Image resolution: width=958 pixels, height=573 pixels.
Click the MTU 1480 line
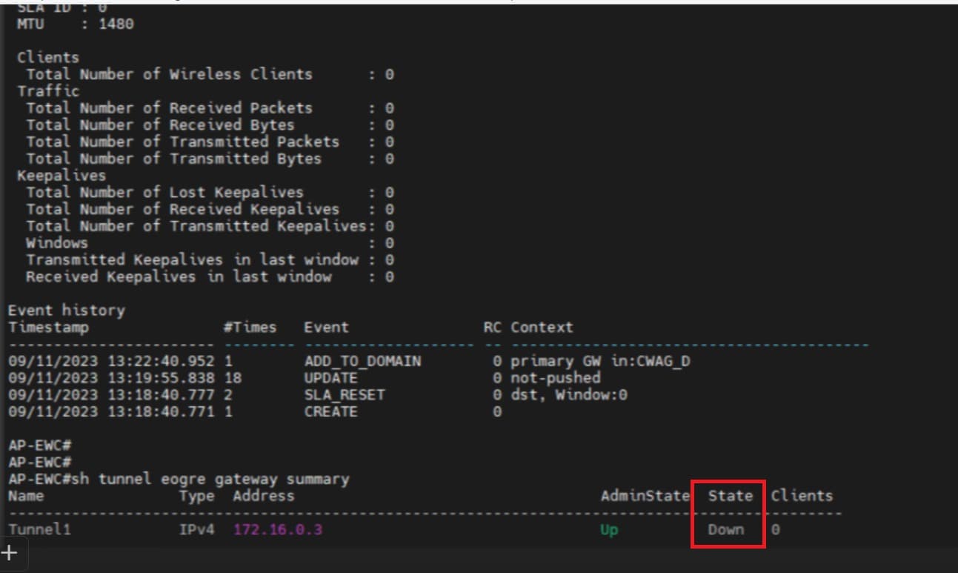coord(75,24)
